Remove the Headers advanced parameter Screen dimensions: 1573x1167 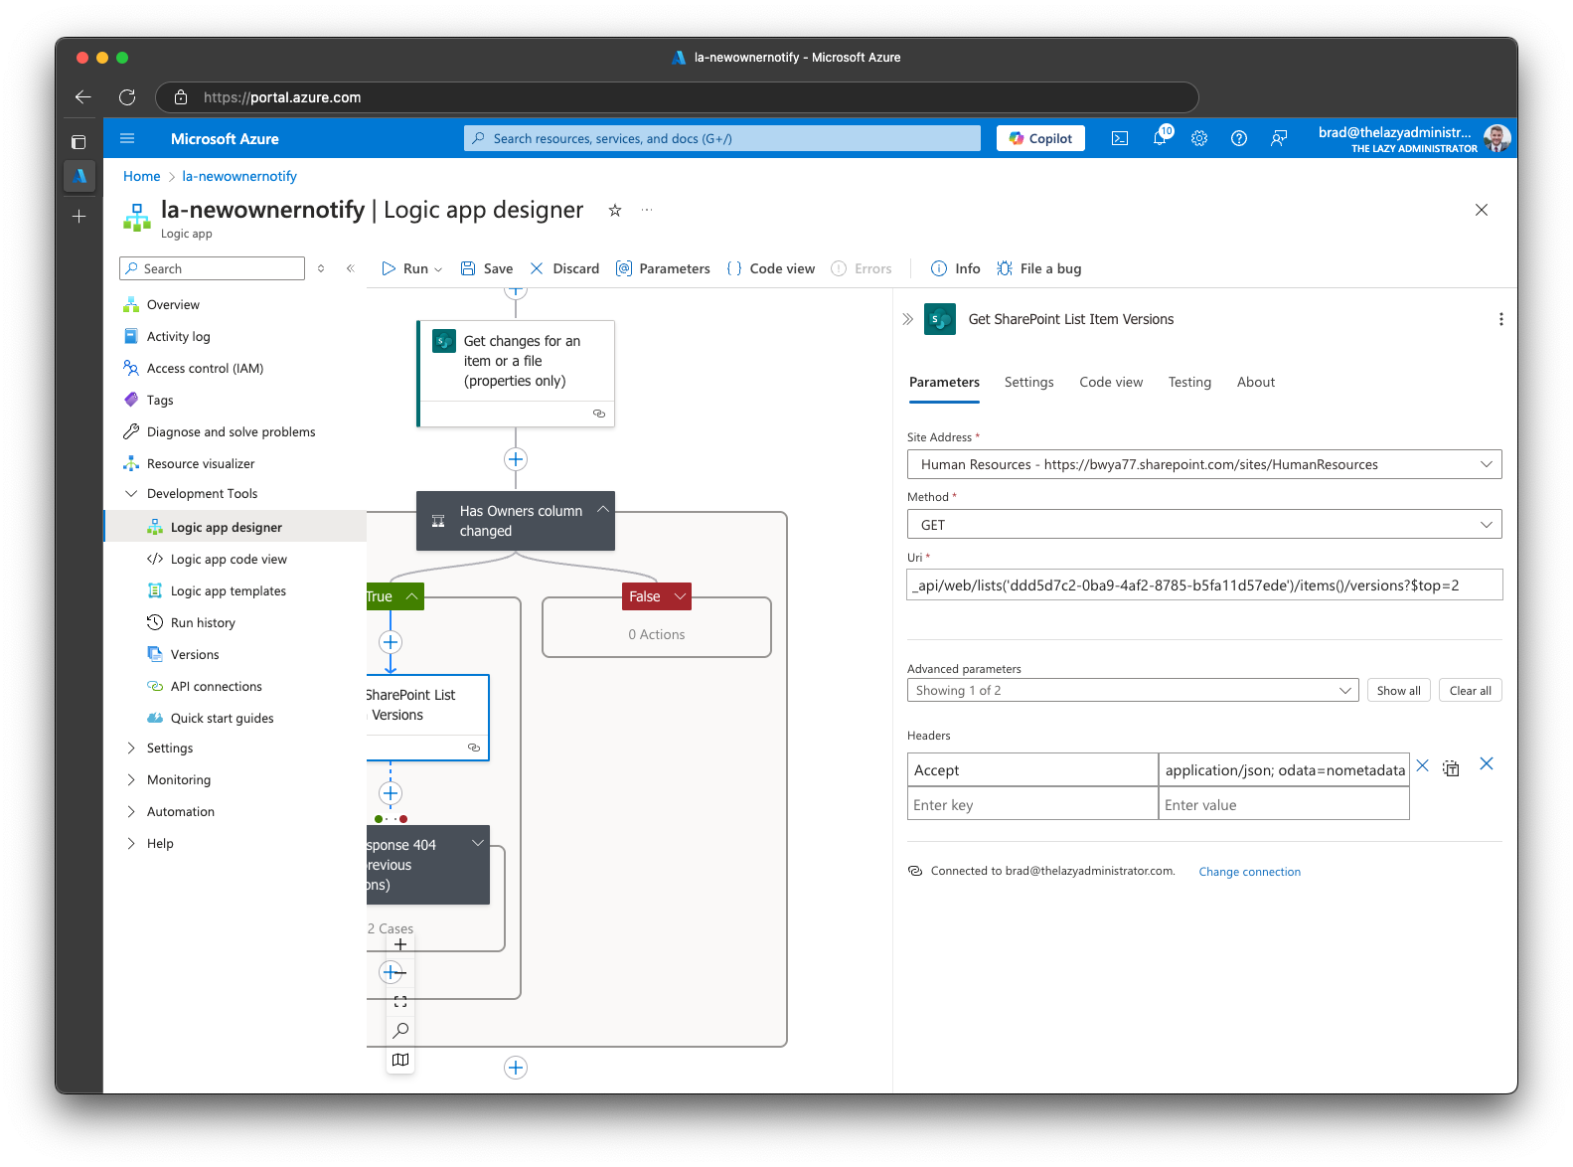1487,763
